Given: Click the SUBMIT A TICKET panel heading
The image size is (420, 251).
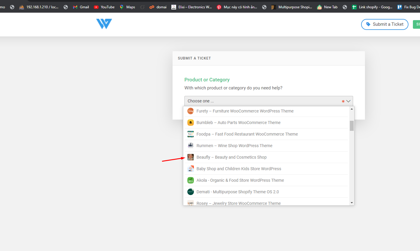Looking at the screenshot, I should tap(194, 58).
